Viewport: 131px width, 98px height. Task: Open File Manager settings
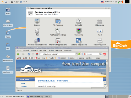[x=58, y=22]
